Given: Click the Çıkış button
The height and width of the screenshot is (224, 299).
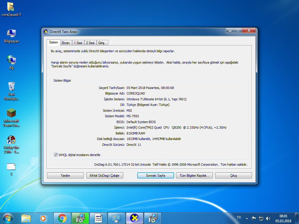Looking at the screenshot, I should click(x=233, y=175).
